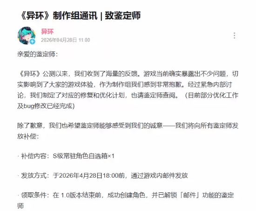256x211 pixels.
Task: Click the blue verified badge on avatar
Action: click(x=32, y=41)
